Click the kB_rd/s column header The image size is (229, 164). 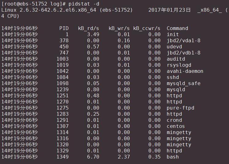pyautogui.click(x=89, y=28)
